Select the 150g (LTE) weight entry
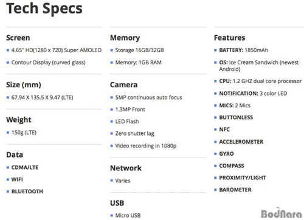The image size is (304, 220). point(24,133)
